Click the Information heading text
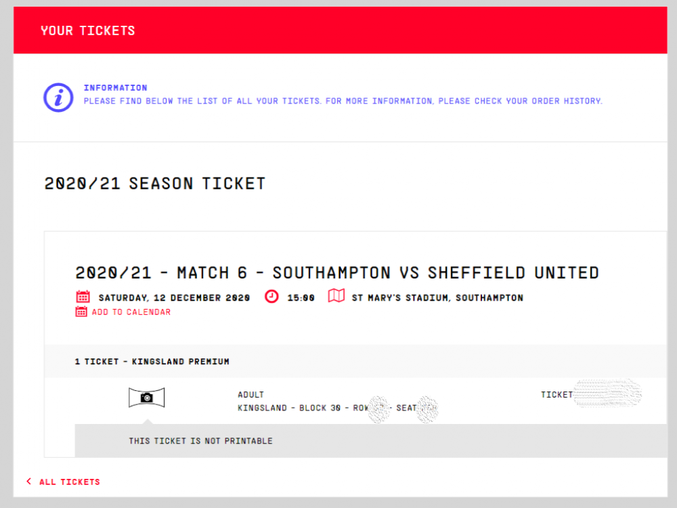Screen dimensions: 677x508 (x=115, y=87)
